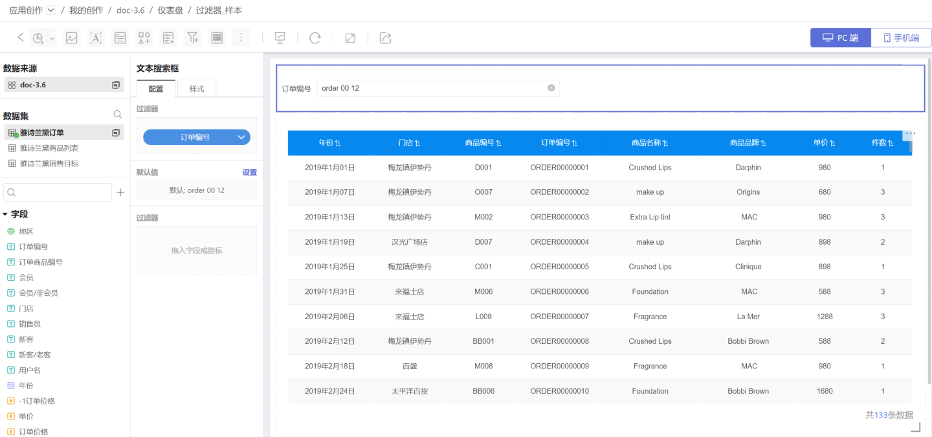Add a text box with the A icon
This screenshot has width=932, height=437.
96,38
